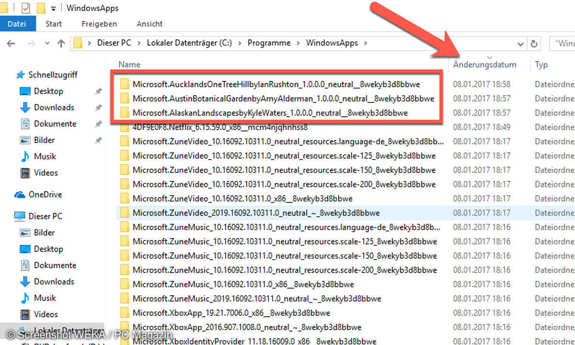Click the back navigation arrow
The height and width of the screenshot is (345, 575).
(11, 43)
